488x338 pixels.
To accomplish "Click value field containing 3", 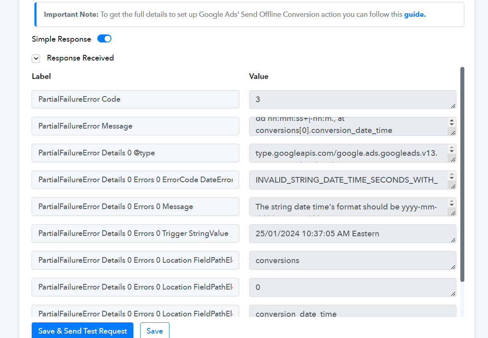I will tap(353, 99).
